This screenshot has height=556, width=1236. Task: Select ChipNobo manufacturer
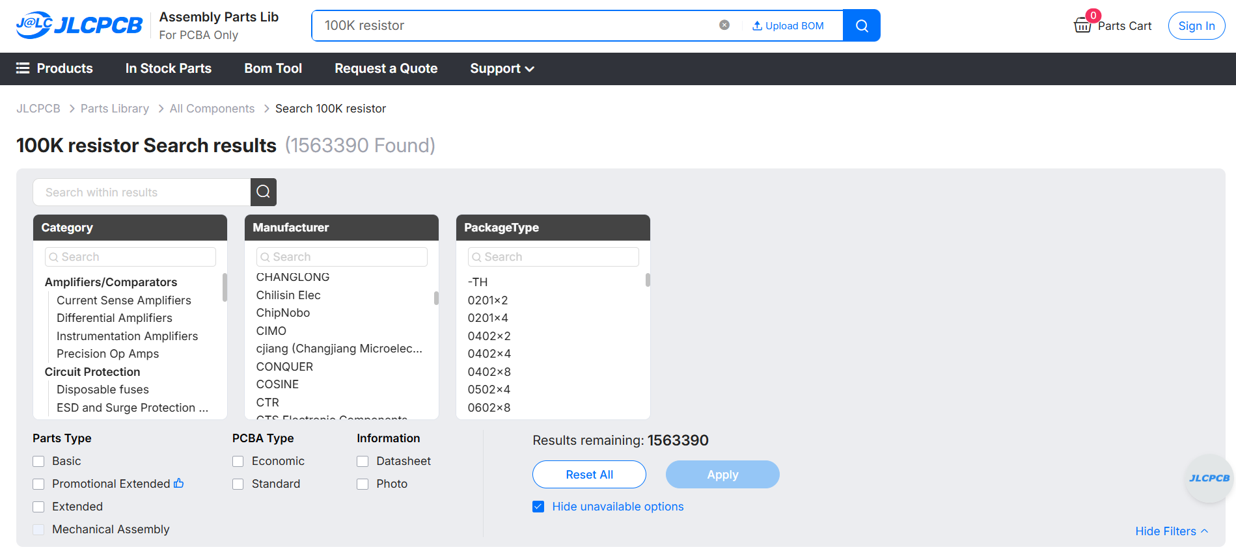click(x=283, y=313)
